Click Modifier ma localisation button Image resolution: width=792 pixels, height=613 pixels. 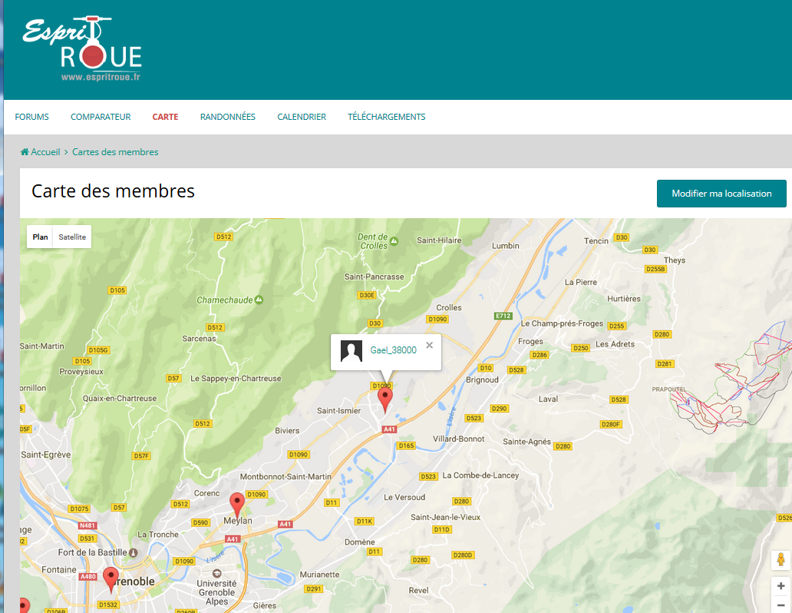click(721, 194)
